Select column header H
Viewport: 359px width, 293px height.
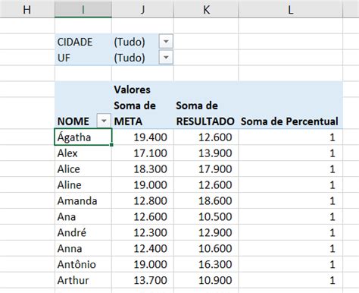pos(27,10)
